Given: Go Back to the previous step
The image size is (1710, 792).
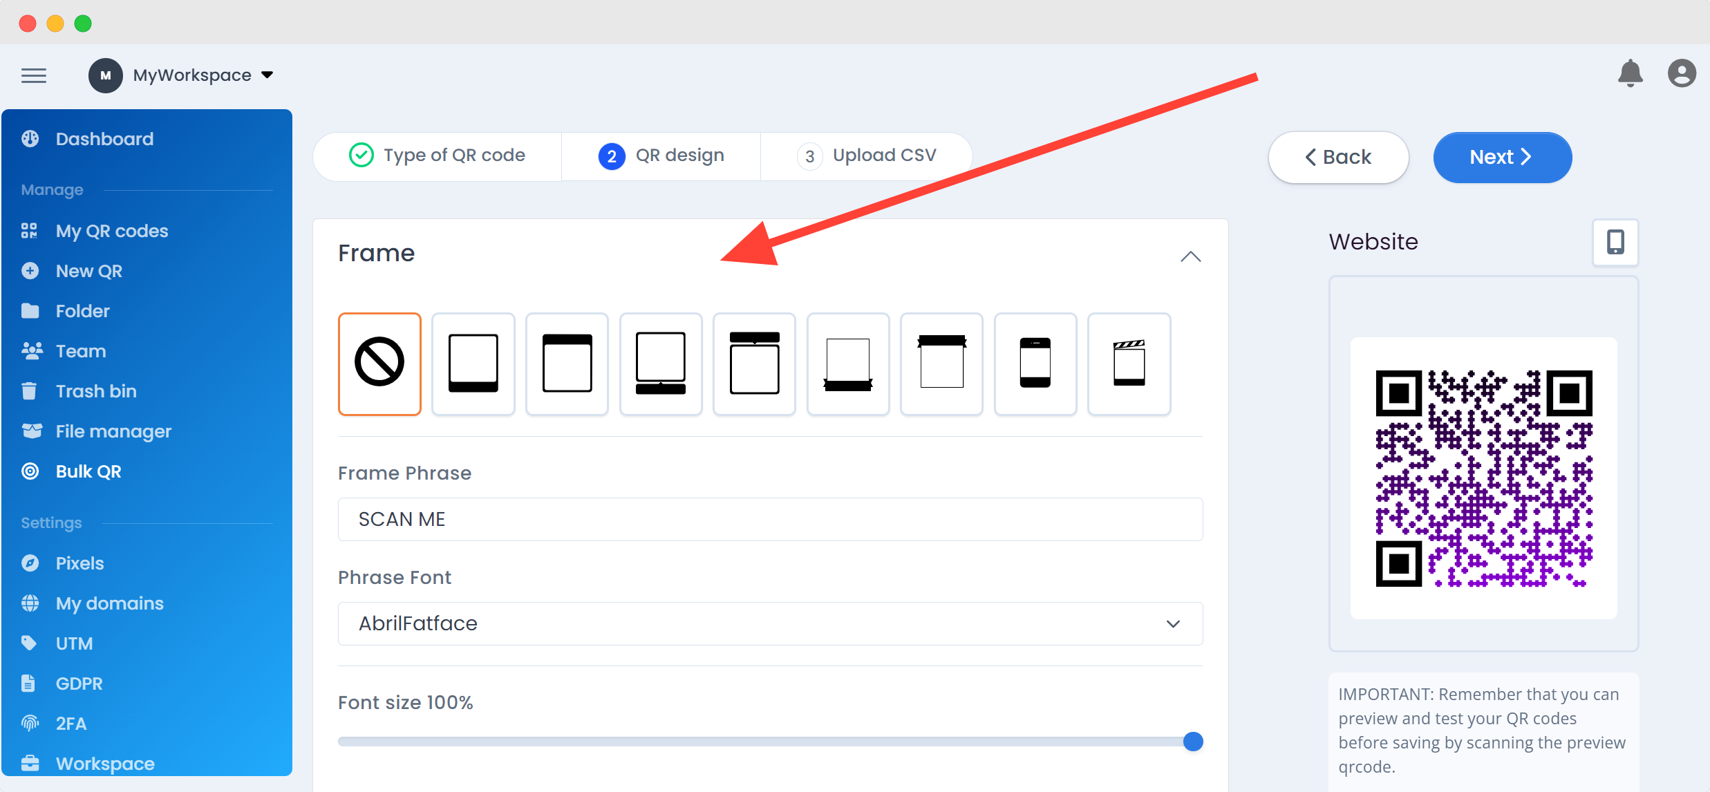Looking at the screenshot, I should pyautogui.click(x=1338, y=157).
